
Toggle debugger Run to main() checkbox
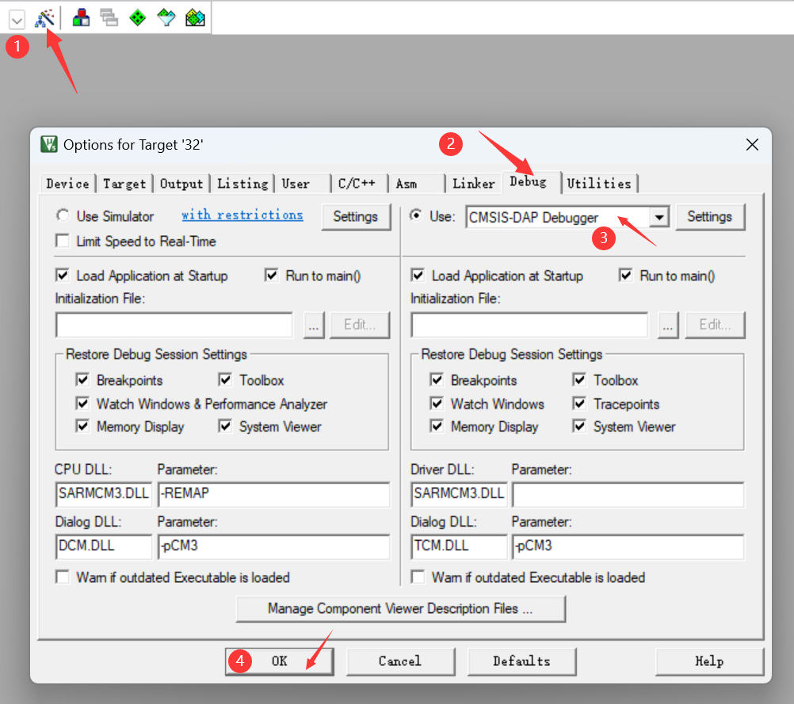point(626,276)
